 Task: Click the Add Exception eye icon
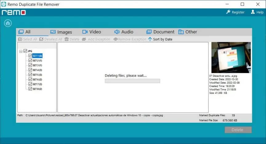tap(84, 39)
